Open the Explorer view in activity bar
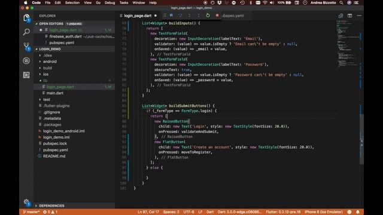 tap(26, 18)
